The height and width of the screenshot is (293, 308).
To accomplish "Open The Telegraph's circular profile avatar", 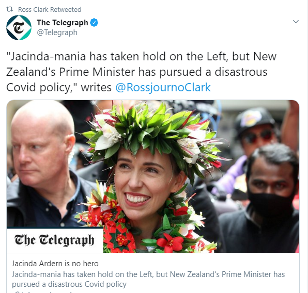I will coord(19,27).
